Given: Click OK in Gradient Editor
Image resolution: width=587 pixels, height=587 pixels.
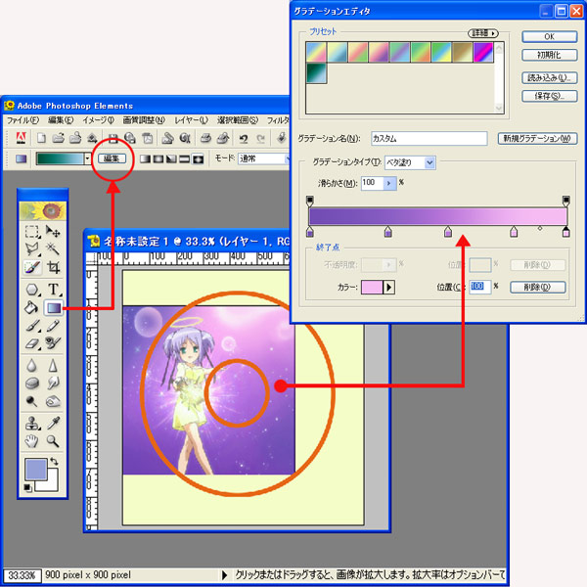Looking at the screenshot, I should pyautogui.click(x=549, y=37).
